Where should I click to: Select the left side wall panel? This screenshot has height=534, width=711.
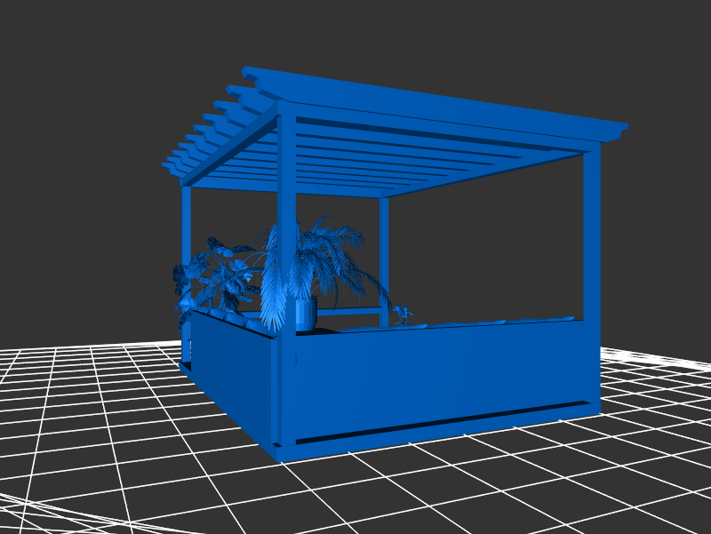pyautogui.click(x=231, y=373)
